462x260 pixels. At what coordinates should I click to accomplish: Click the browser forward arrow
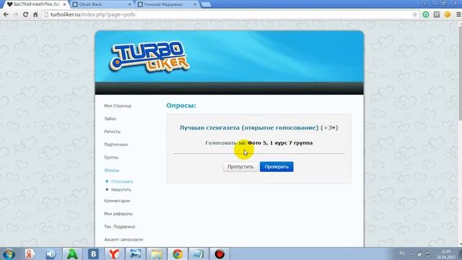16,14
